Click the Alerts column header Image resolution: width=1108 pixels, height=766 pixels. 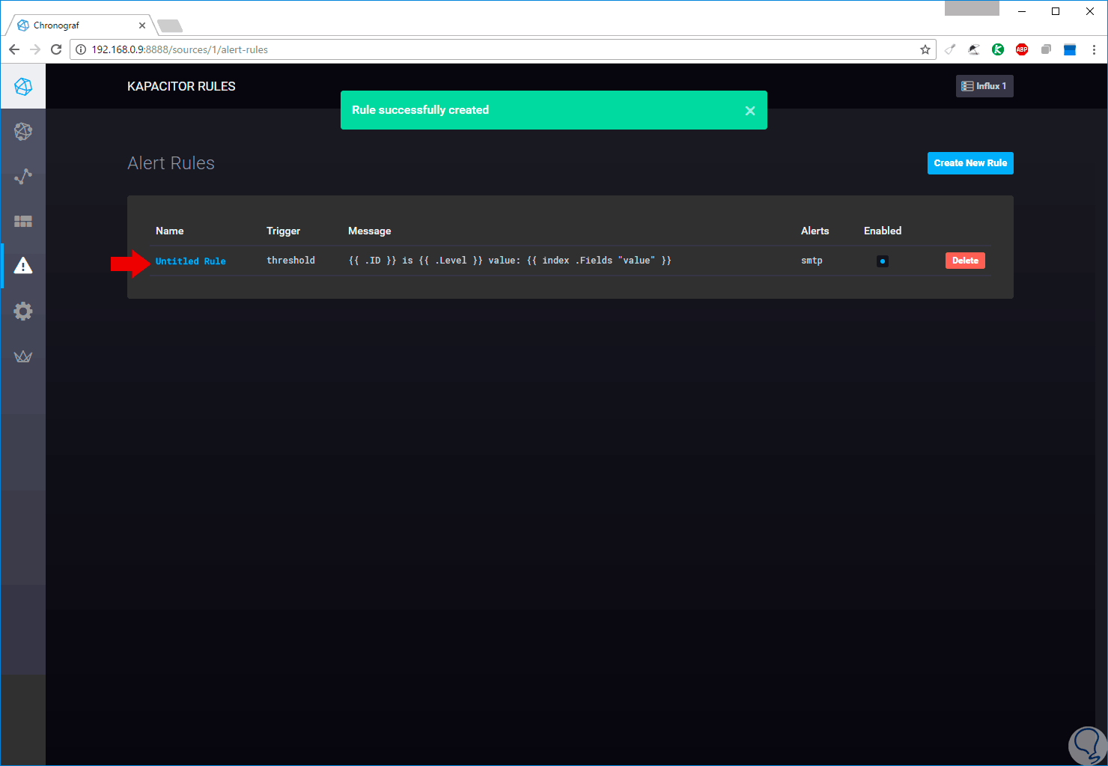815,231
